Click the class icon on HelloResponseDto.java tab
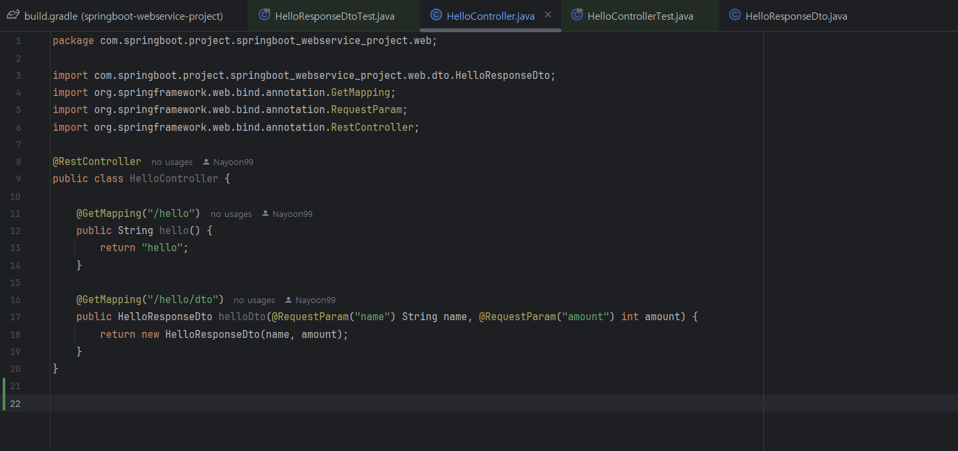958x451 pixels. (735, 15)
